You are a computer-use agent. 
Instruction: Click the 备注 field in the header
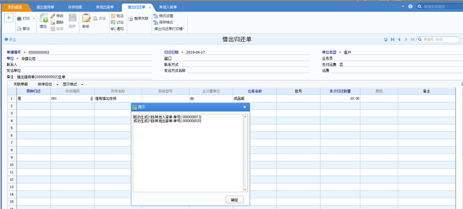coord(84,77)
